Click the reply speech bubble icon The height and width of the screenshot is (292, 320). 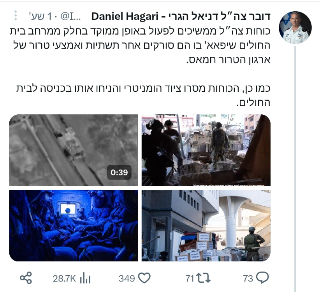[262, 278]
